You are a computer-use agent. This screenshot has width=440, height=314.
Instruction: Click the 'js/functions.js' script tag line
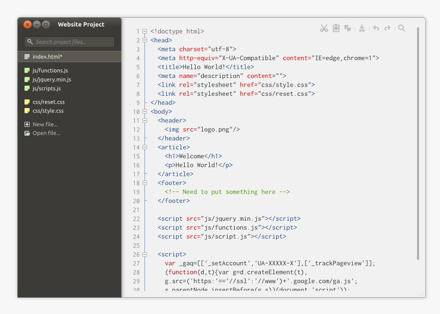[227, 227]
